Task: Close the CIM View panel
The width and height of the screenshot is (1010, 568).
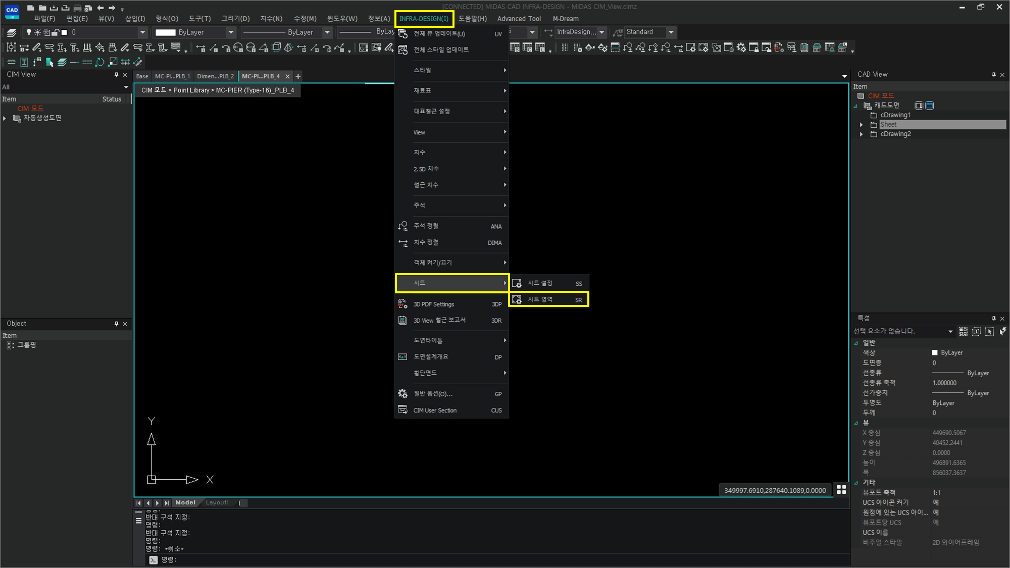Action: pos(125,75)
